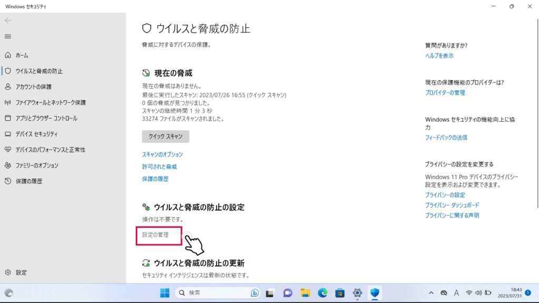This screenshot has width=539, height=303.
Task: Open 設定 at the sidebar bottom
Action: click(x=21, y=273)
